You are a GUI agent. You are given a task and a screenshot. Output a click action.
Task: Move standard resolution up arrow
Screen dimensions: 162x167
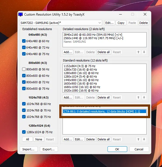click(x=138, y=97)
